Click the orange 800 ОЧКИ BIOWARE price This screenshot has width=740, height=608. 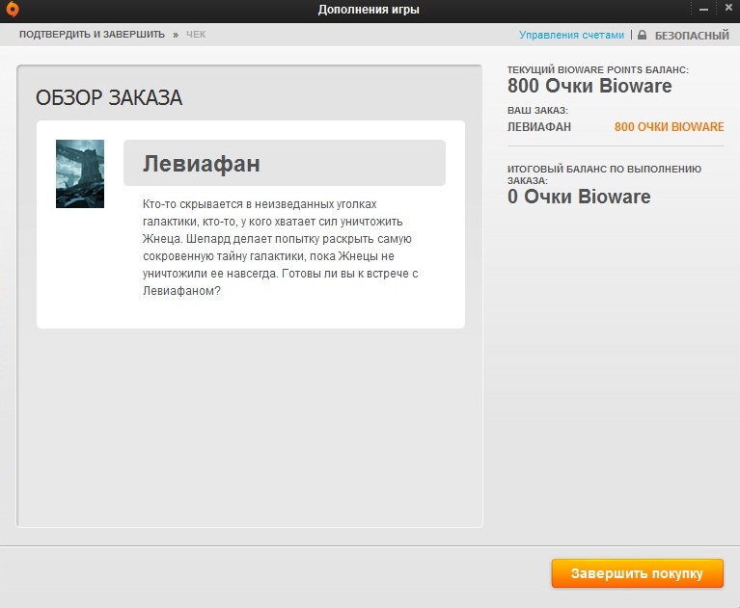(x=669, y=127)
